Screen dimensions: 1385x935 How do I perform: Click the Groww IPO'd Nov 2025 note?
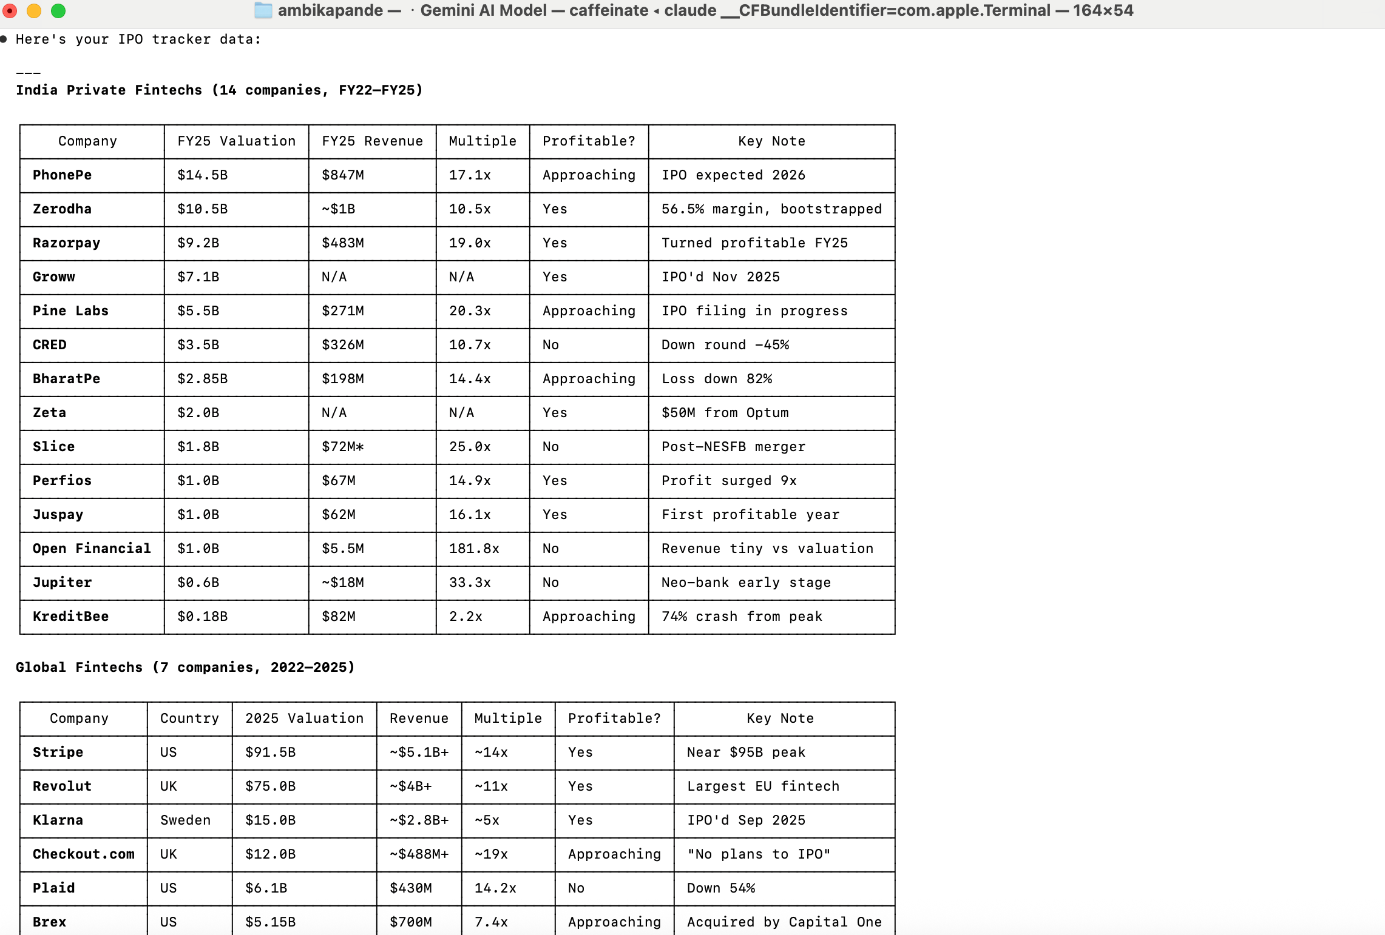click(720, 277)
